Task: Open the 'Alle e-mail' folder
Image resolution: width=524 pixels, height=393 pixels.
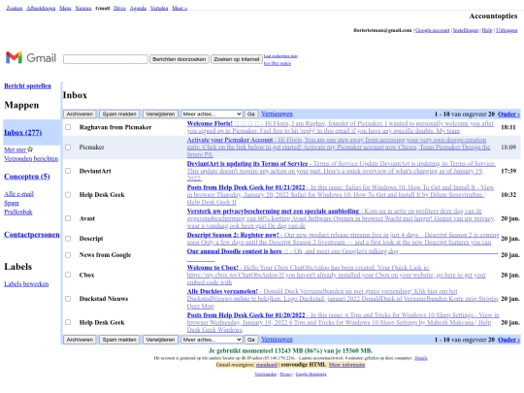Action: (x=18, y=194)
